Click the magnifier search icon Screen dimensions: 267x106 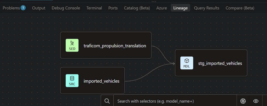coord(107,101)
